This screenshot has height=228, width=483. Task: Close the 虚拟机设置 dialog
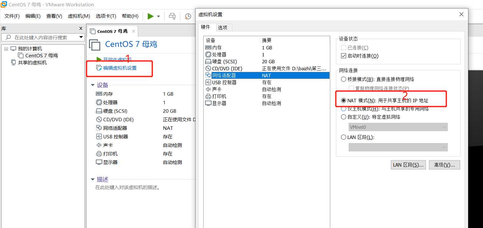461,14
